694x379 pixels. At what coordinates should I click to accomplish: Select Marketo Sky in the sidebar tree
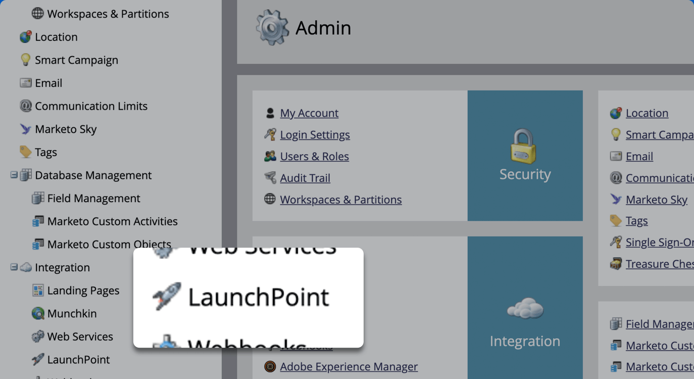tap(66, 129)
